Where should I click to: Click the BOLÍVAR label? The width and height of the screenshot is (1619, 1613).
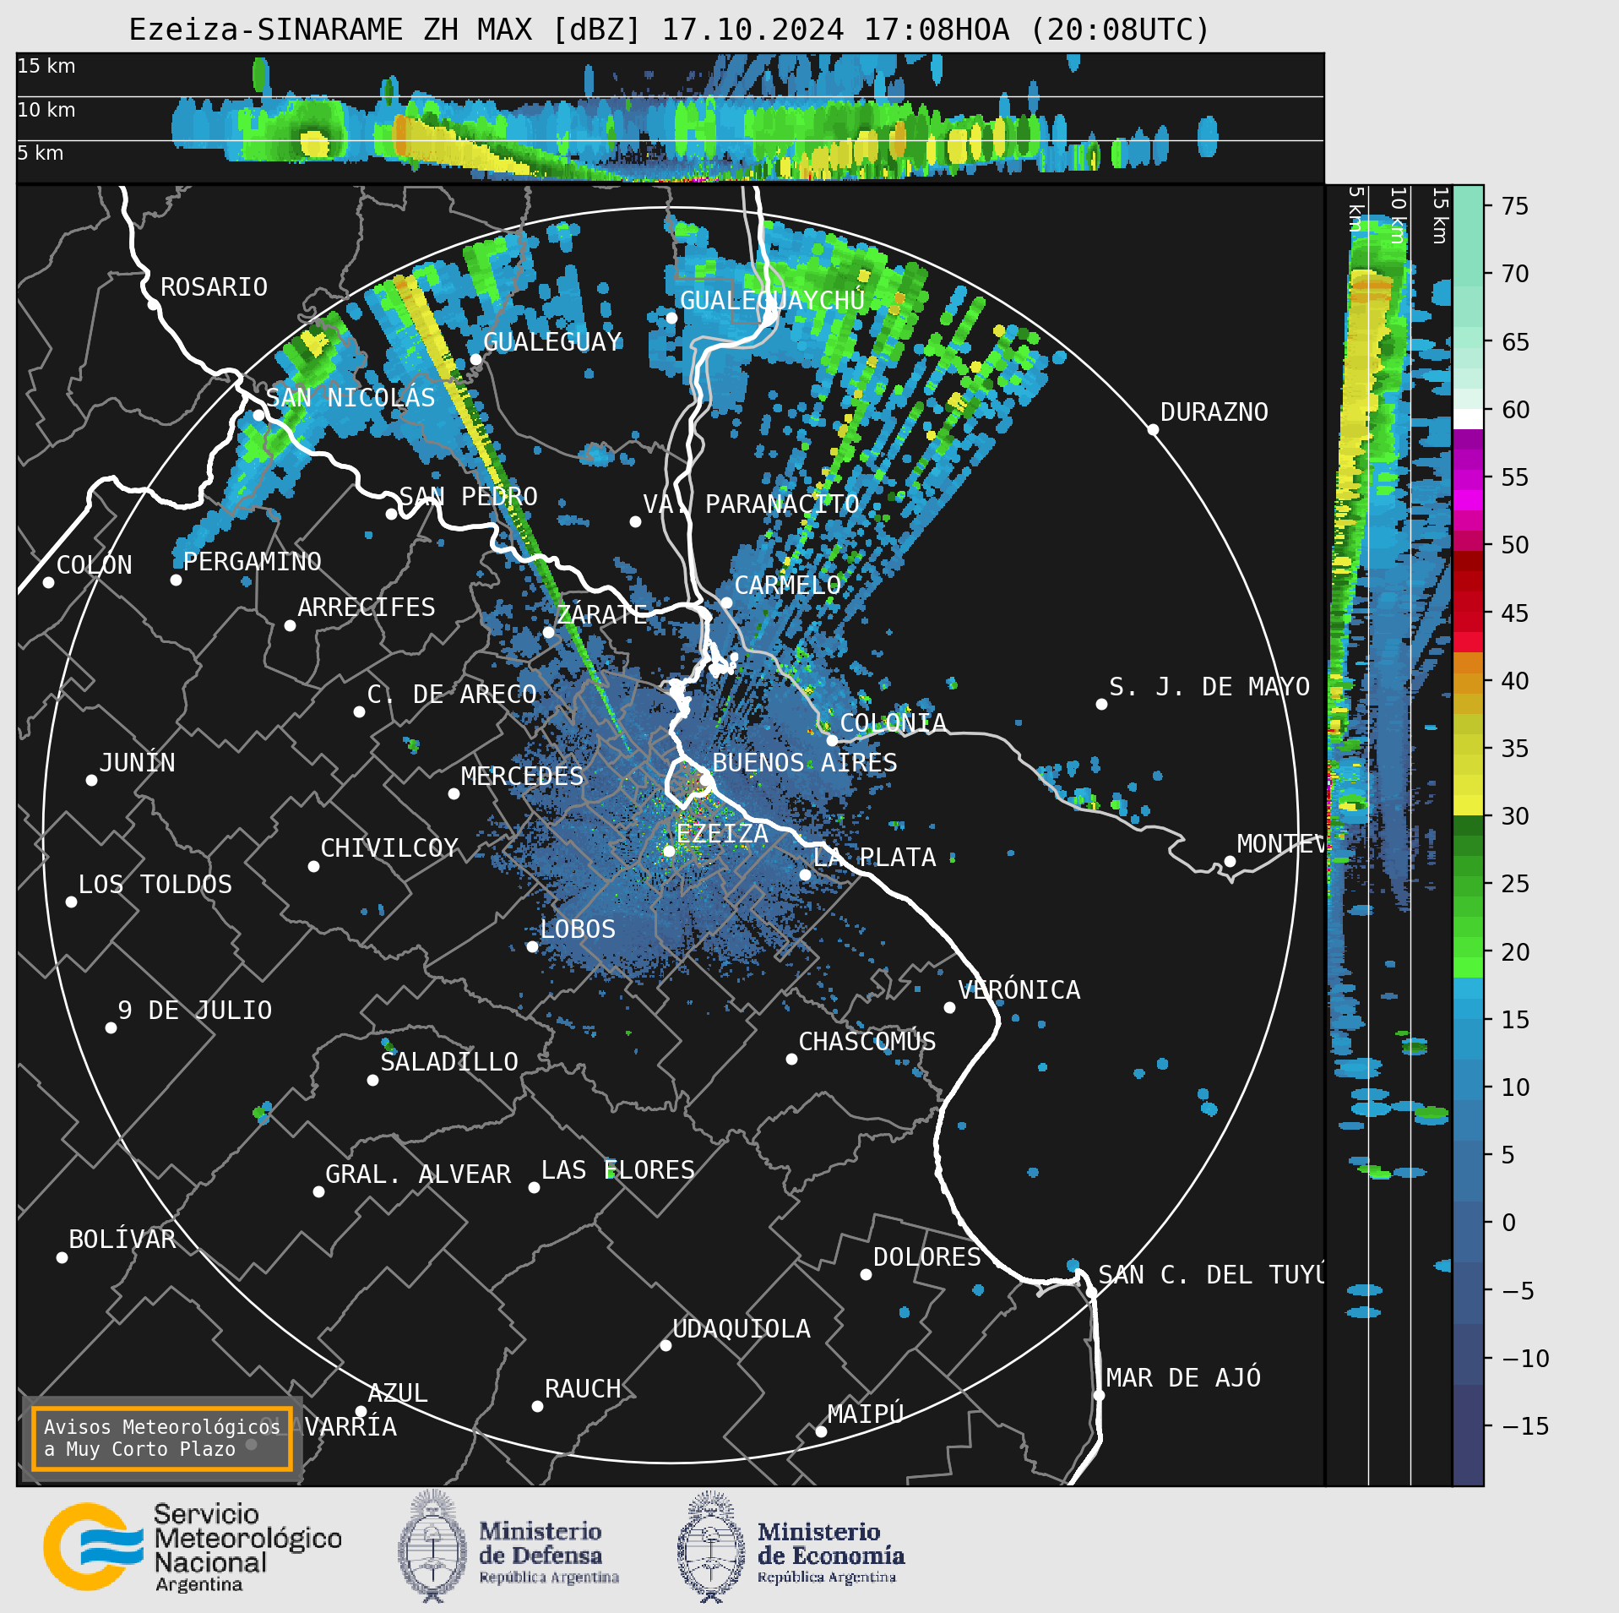(122, 1240)
